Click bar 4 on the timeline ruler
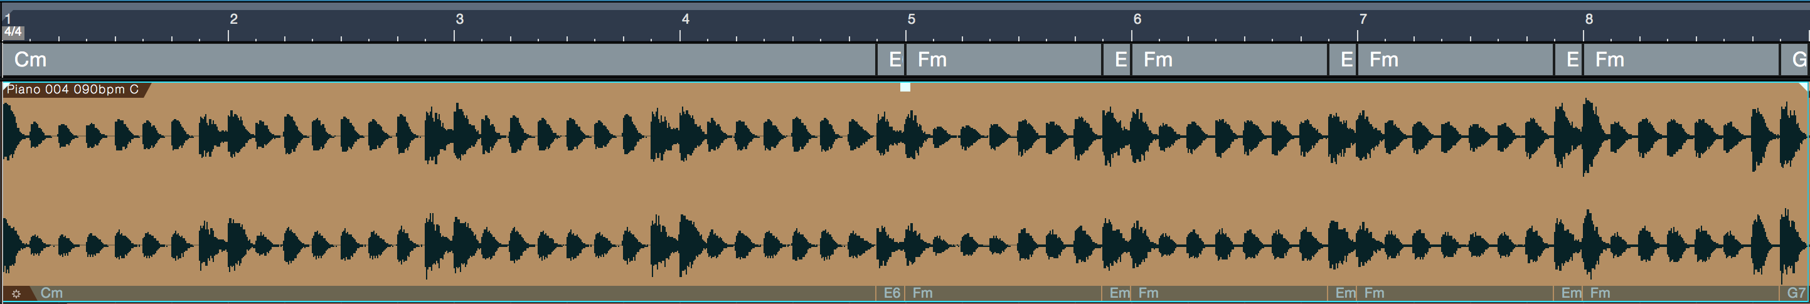This screenshot has height=304, width=1810. (686, 19)
